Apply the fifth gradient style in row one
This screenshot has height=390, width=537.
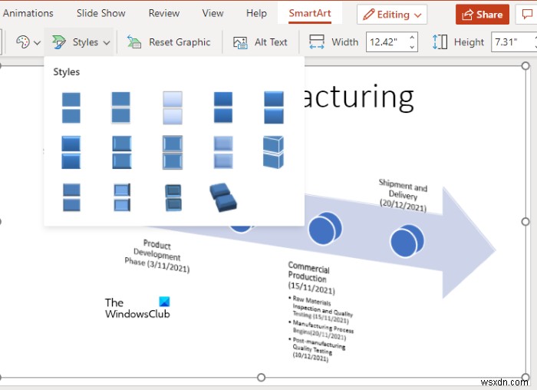[x=274, y=107]
